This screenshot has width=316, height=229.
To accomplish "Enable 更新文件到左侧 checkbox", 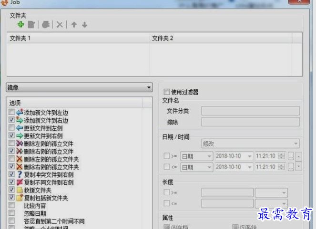I will (x=12, y=127).
